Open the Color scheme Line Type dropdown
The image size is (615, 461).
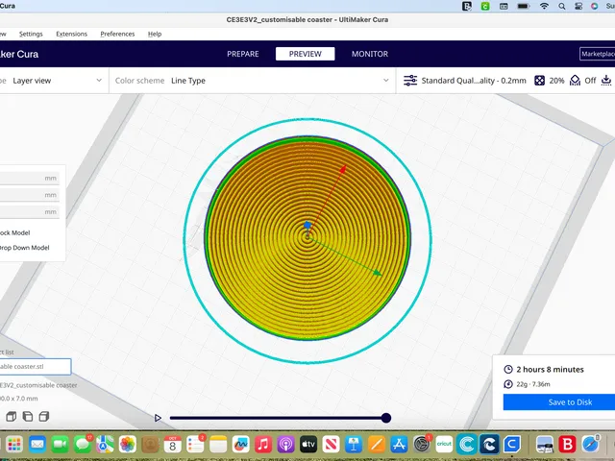(x=252, y=81)
